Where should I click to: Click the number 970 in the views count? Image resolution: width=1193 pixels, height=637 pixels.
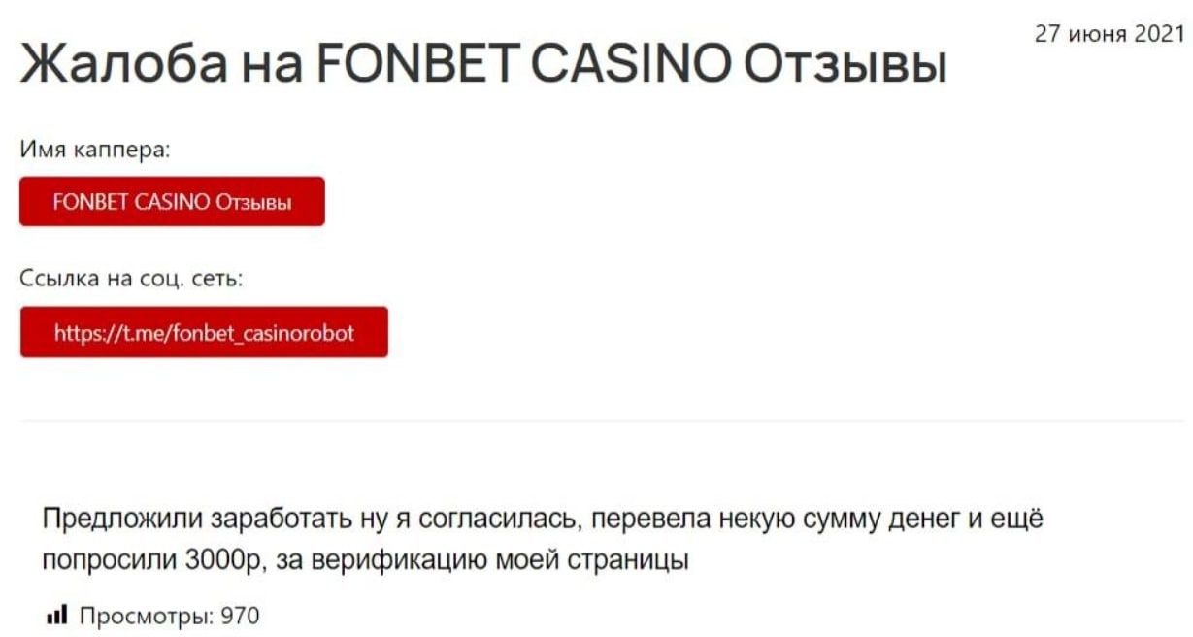241,616
